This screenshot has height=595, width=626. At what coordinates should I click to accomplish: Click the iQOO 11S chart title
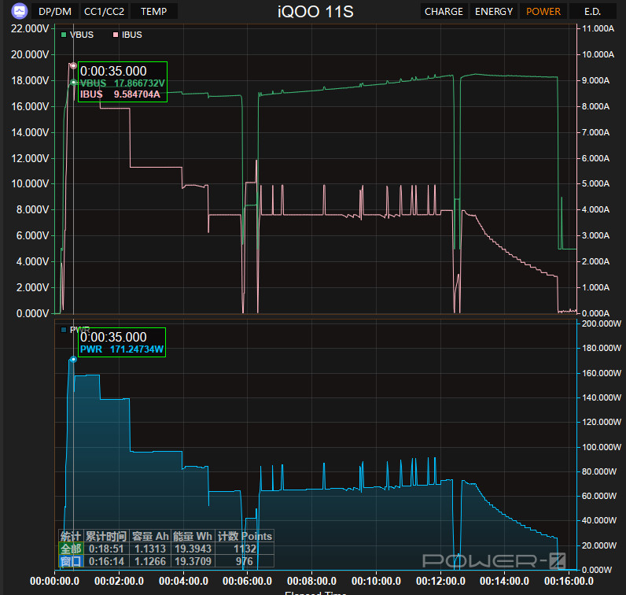(315, 12)
